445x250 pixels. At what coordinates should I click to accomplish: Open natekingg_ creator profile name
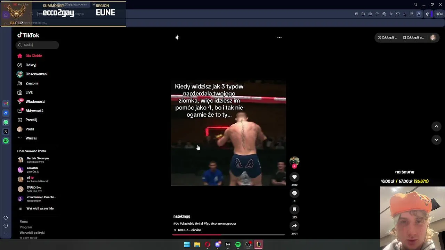[x=183, y=216]
